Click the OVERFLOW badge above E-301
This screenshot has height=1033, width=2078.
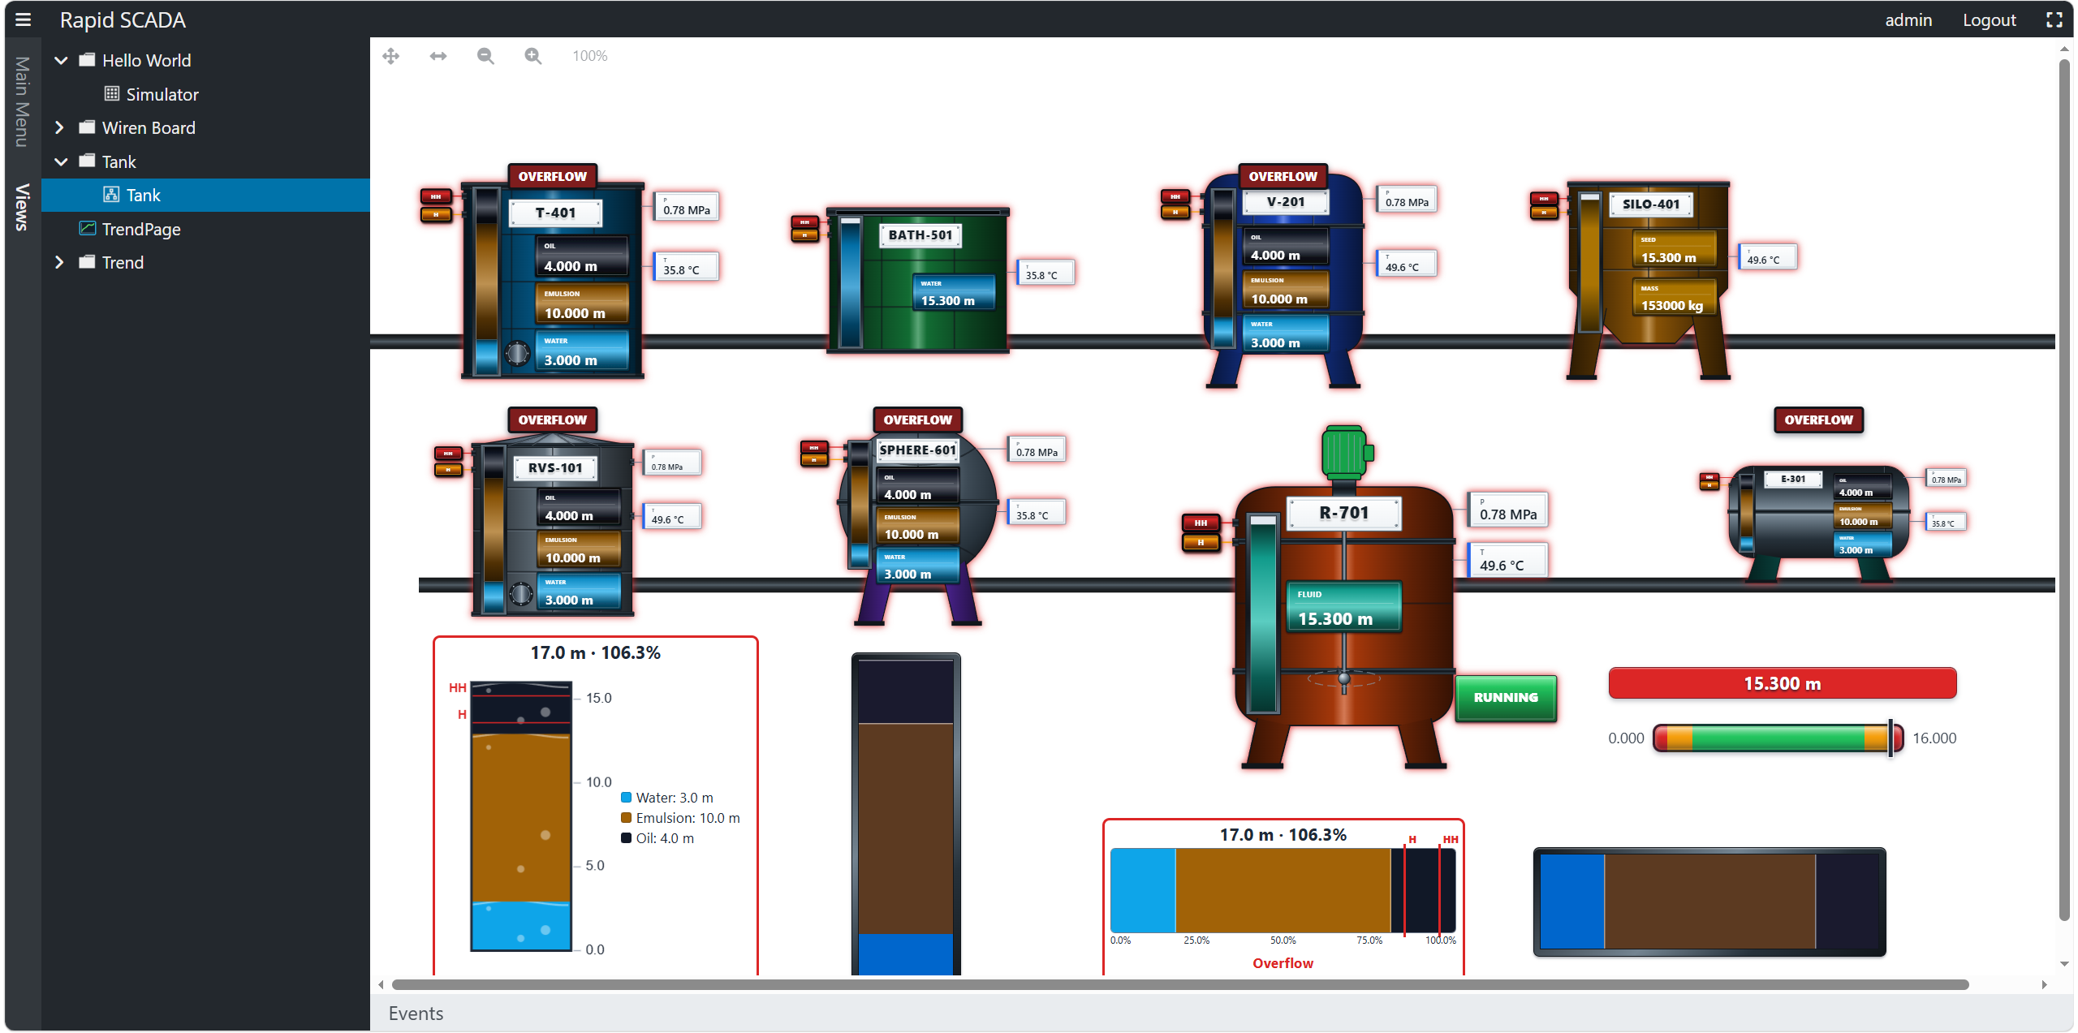point(1818,420)
